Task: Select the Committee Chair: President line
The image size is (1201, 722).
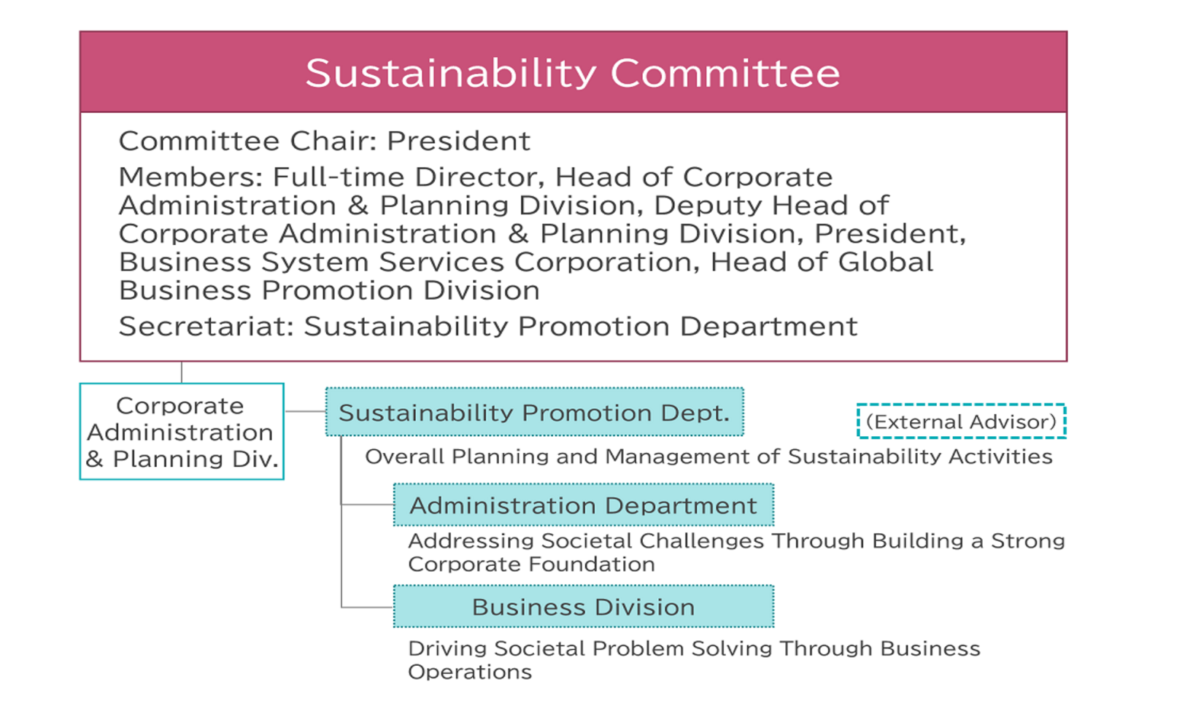Action: 325,141
